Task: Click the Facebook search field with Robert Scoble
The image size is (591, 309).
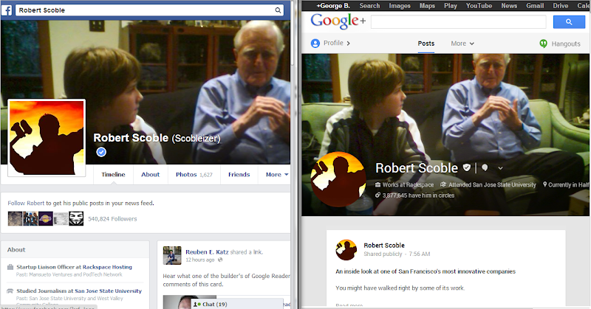Action: 149,10
